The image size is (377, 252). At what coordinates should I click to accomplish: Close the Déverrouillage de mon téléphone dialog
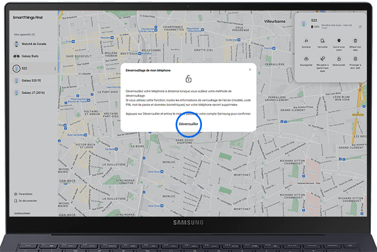pyautogui.click(x=250, y=69)
